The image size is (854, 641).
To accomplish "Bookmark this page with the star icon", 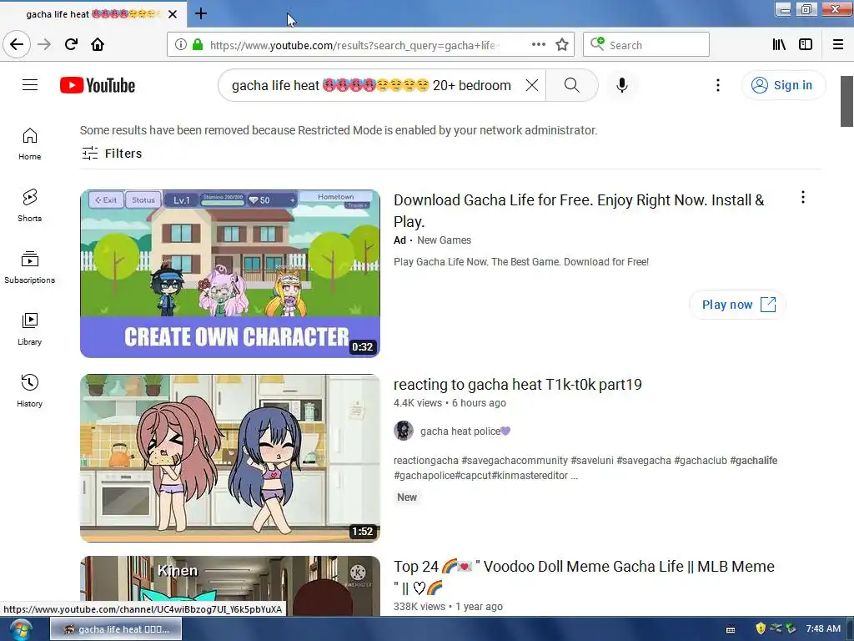I will (562, 45).
